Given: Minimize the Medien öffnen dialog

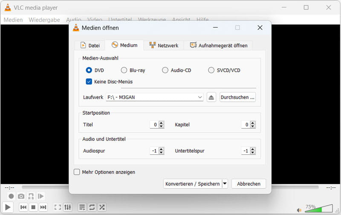Looking at the screenshot, I should point(215,28).
